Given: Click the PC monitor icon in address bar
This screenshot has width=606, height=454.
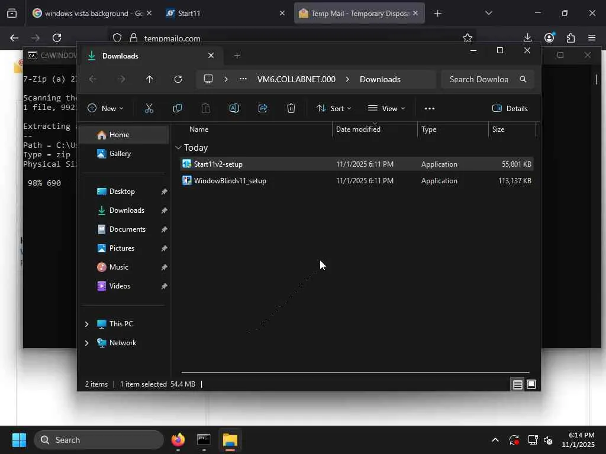Looking at the screenshot, I should 208,79.
